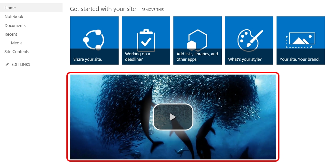Open Notebook from the left navigation

[14, 17]
